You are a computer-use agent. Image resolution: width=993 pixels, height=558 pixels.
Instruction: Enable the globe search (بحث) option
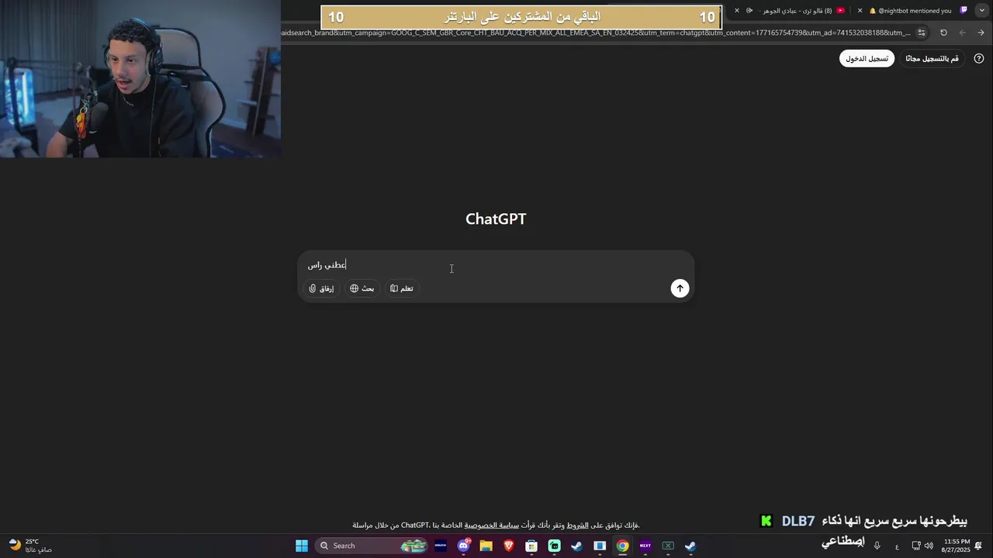[362, 288]
